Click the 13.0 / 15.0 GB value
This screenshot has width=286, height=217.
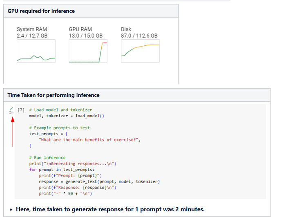pos(86,36)
